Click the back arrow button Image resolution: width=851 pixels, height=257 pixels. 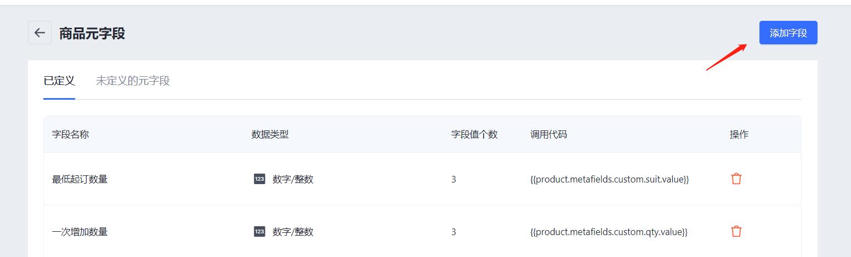(x=39, y=33)
